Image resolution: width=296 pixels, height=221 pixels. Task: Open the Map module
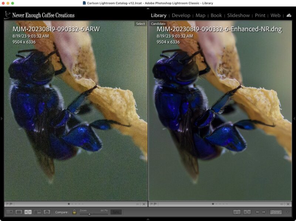[200, 15]
